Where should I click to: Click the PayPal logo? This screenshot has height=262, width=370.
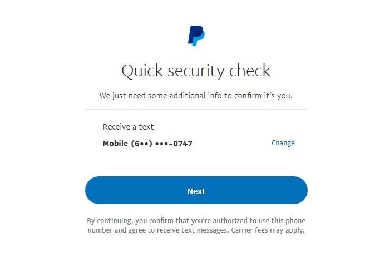click(x=196, y=36)
